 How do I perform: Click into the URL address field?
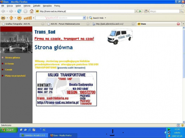87,11
